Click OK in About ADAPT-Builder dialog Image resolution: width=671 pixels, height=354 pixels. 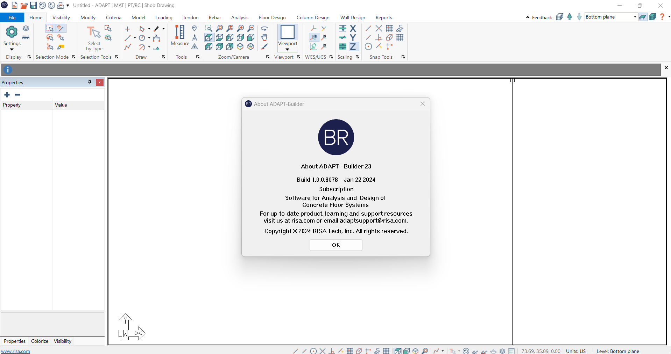(336, 245)
